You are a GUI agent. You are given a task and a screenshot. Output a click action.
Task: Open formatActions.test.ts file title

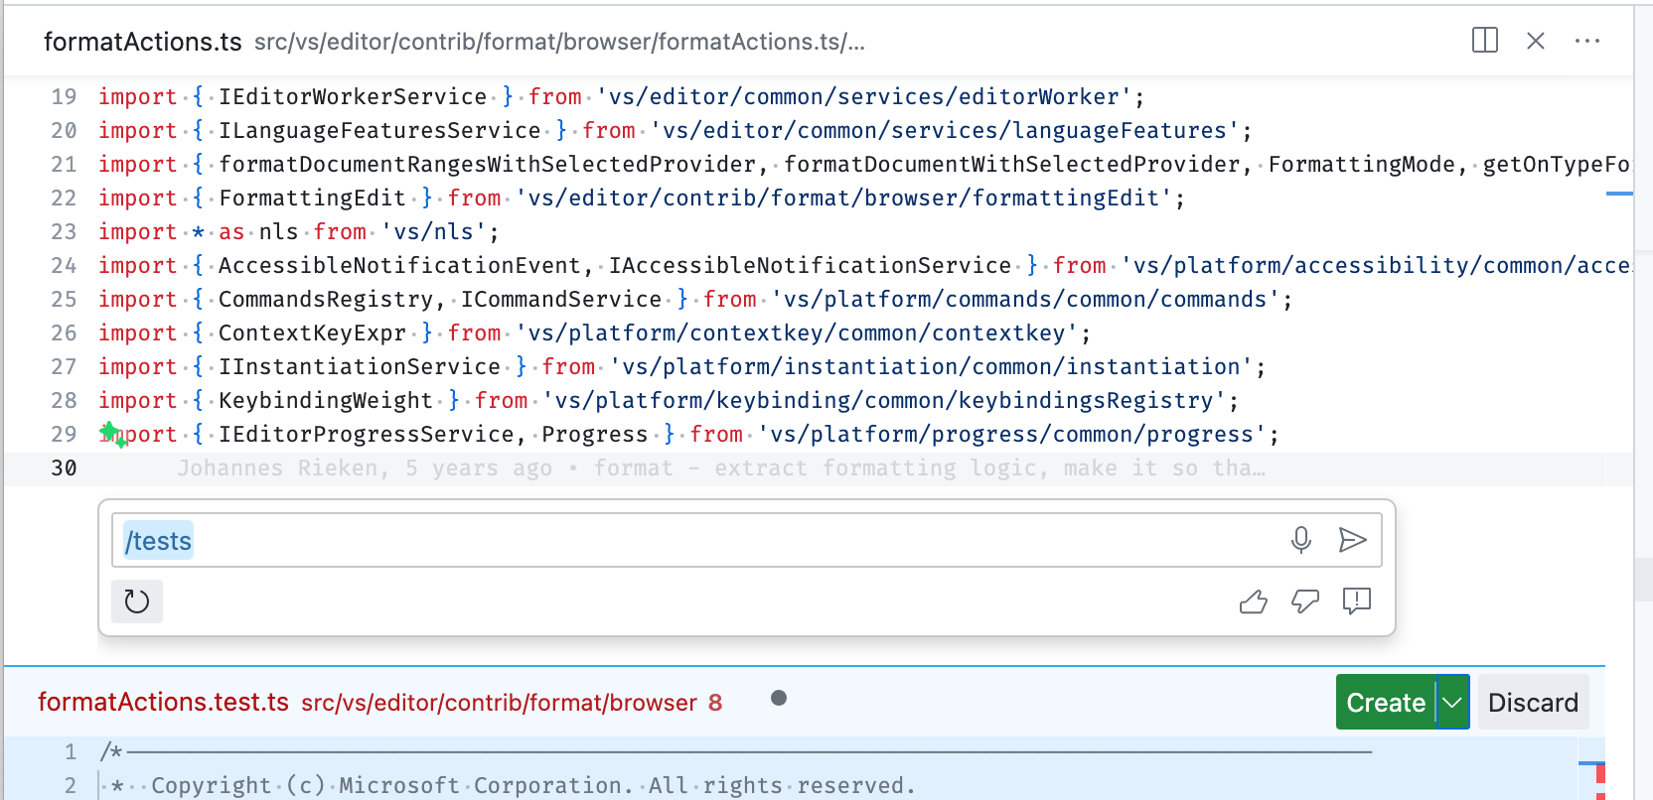[x=163, y=703]
